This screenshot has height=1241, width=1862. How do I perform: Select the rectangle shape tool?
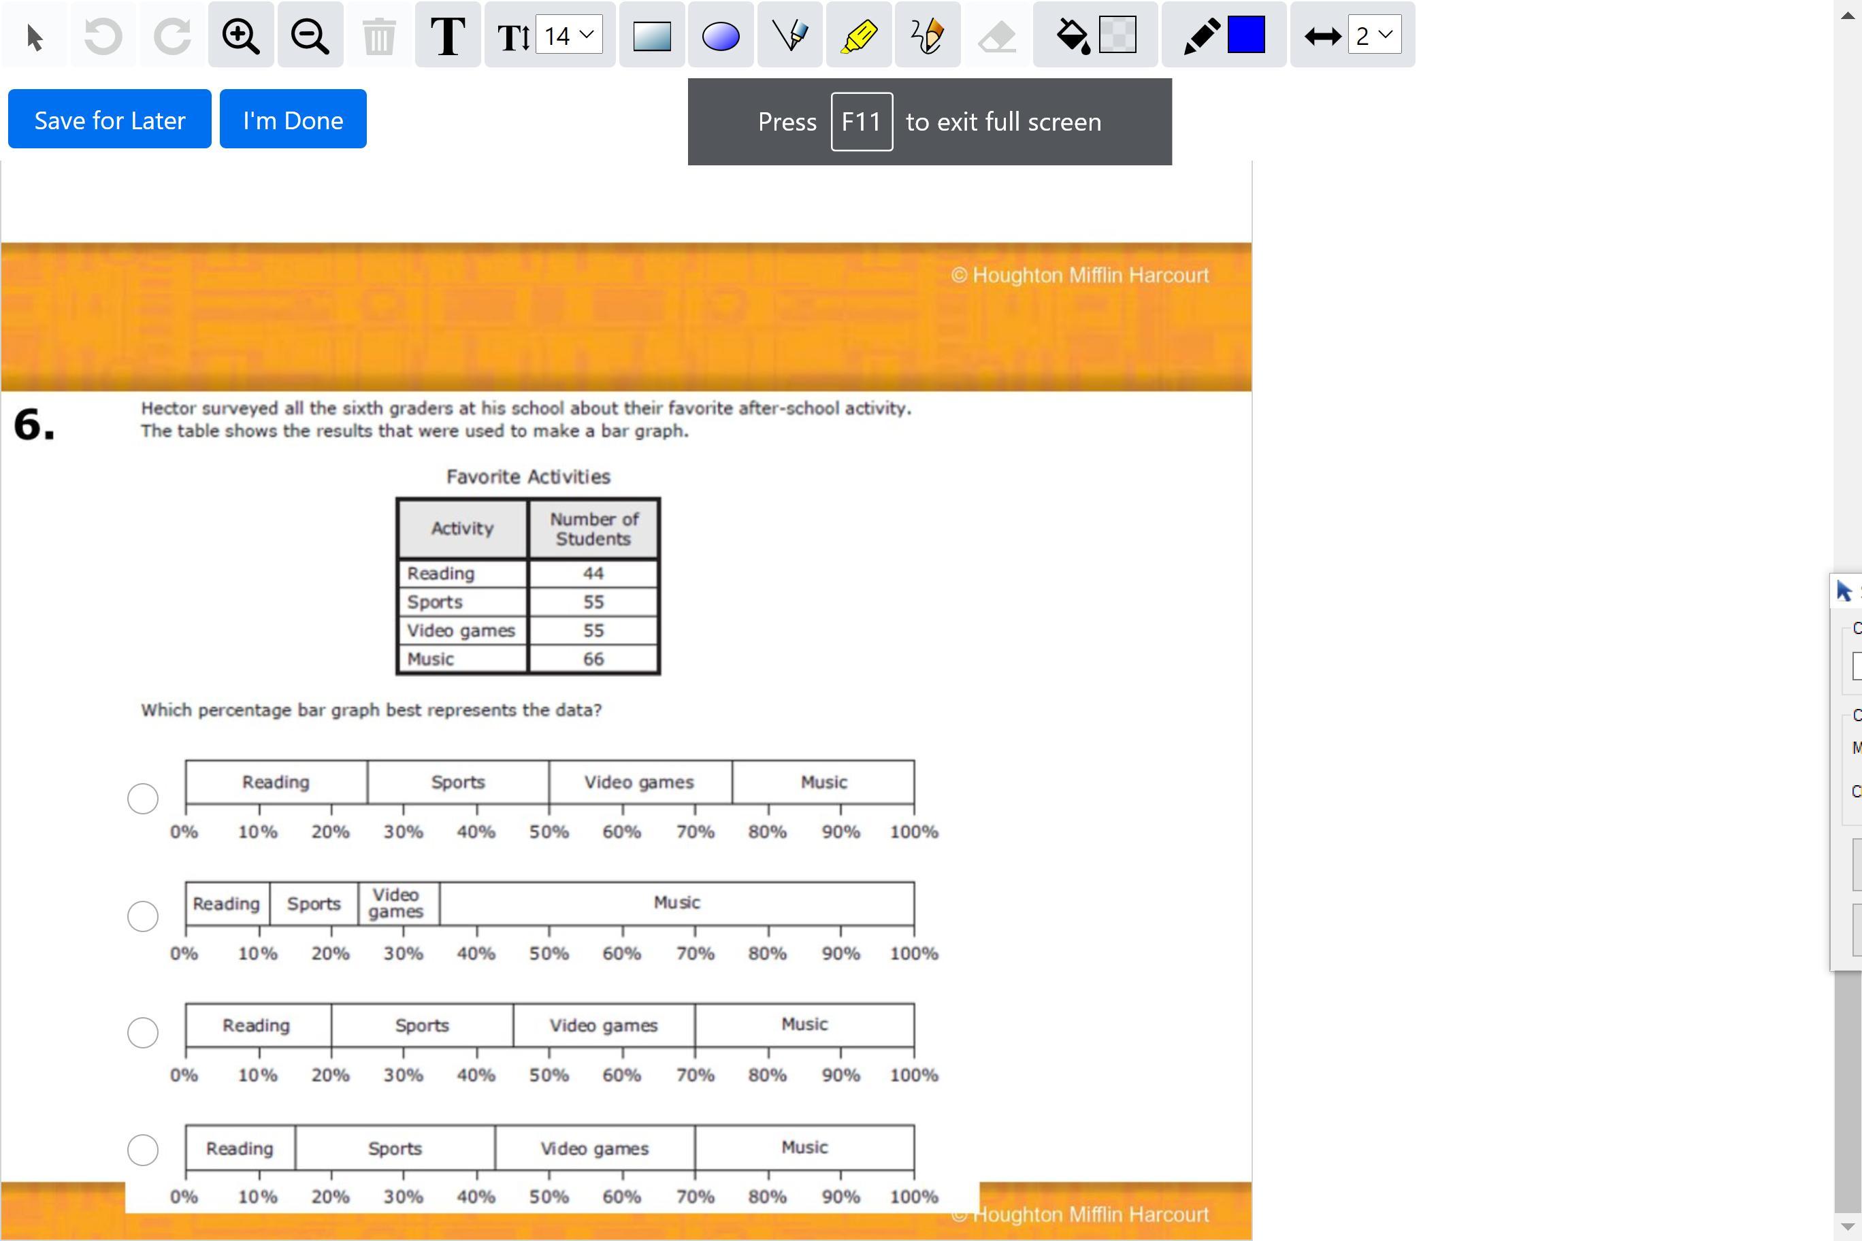pos(651,37)
